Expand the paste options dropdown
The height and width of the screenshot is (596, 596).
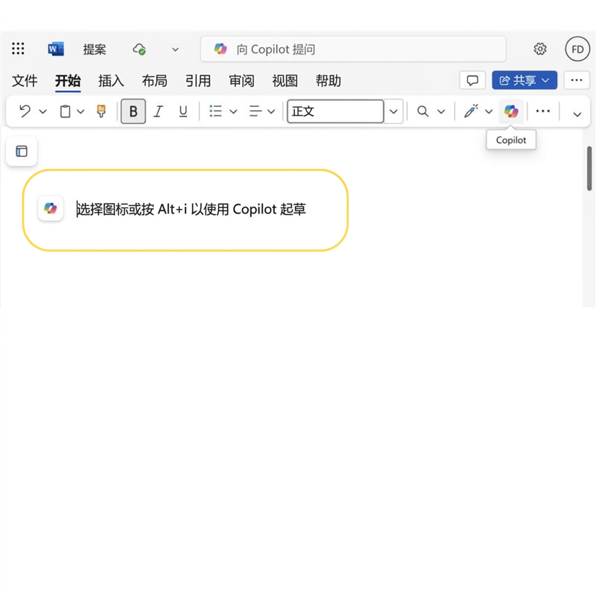(80, 112)
